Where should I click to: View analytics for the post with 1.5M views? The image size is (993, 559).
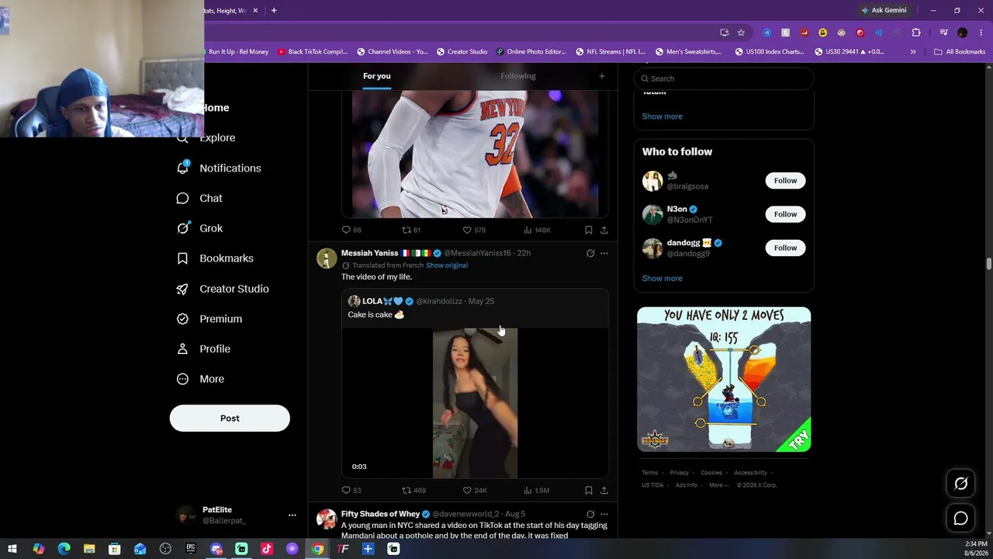[x=537, y=491]
